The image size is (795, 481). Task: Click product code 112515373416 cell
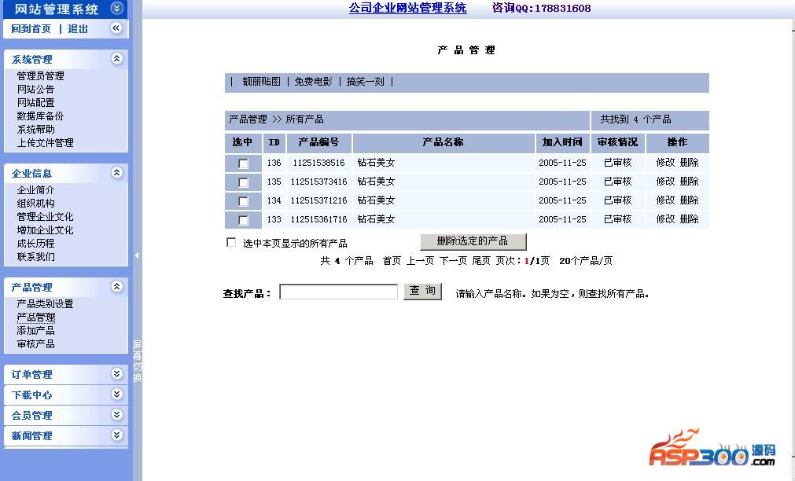(x=318, y=182)
